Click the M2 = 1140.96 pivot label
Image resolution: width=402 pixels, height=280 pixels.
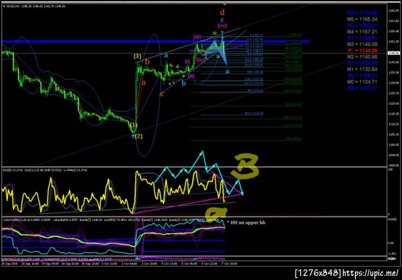363,57
